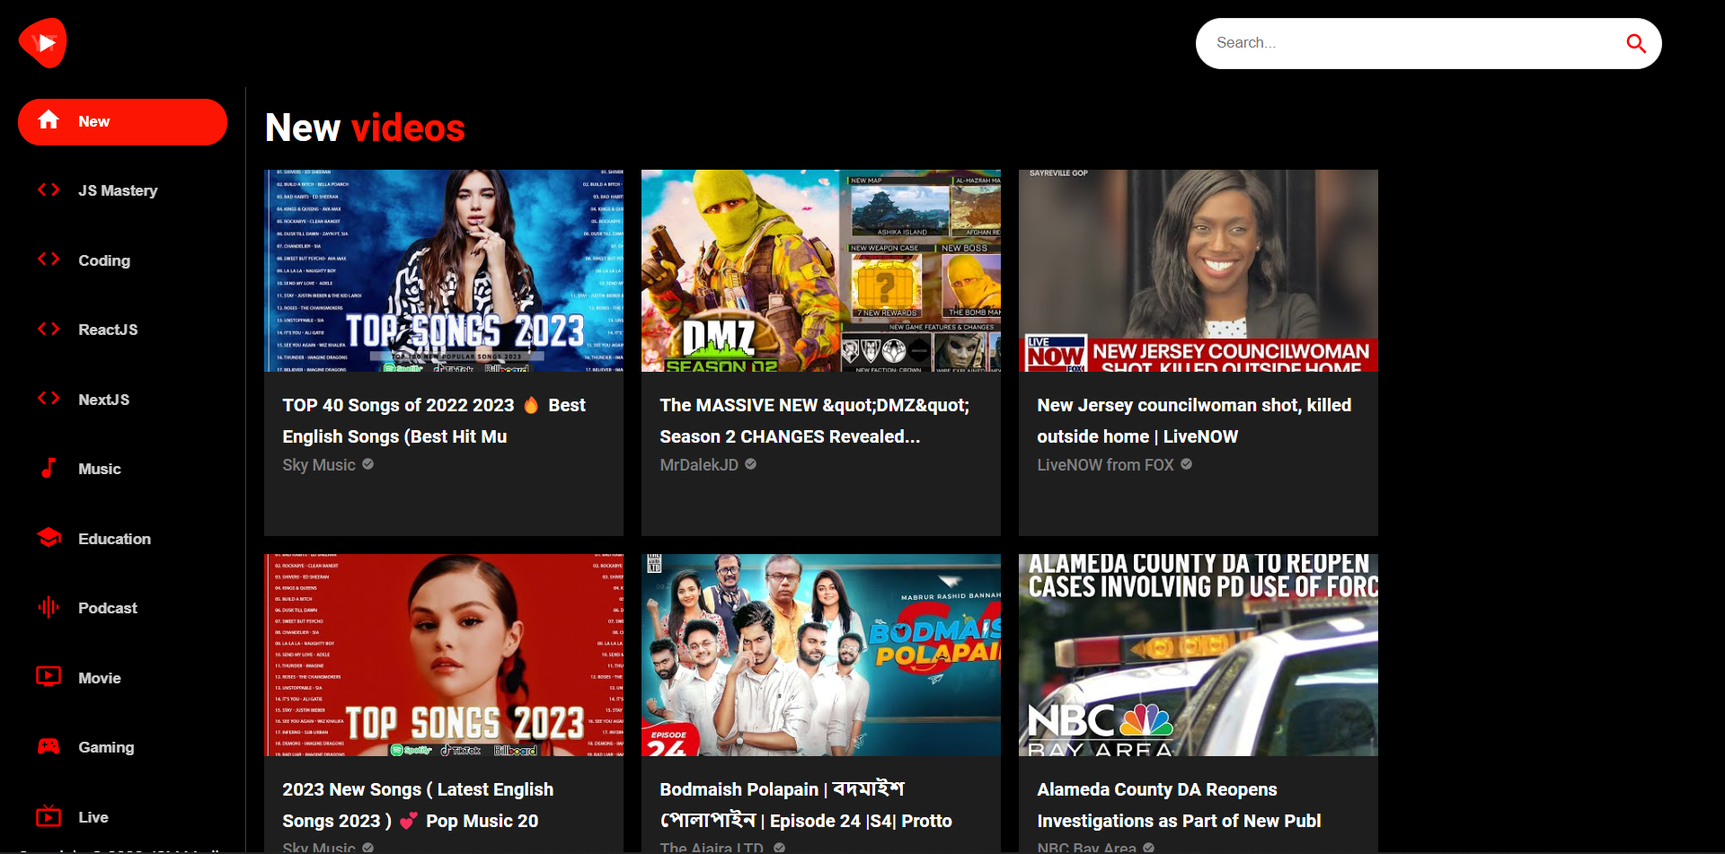
Task: Open video title '2023 New Songs ( Latest English'
Action: [418, 806]
